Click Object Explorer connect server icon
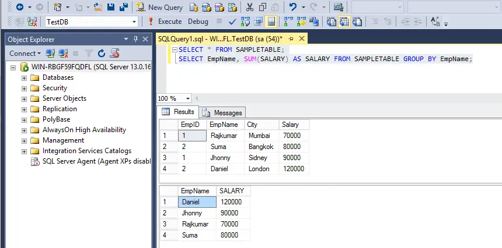502x248 pixels. (x=50, y=54)
